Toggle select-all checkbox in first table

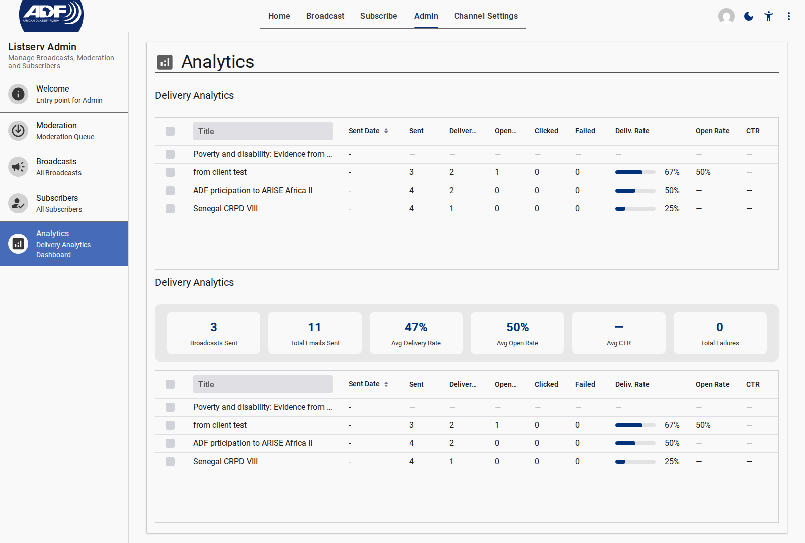(170, 131)
